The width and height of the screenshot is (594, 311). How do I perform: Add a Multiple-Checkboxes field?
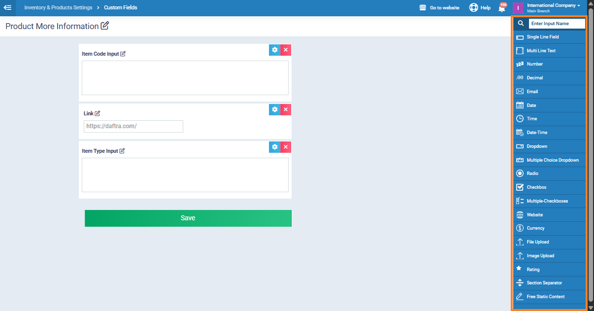547,201
